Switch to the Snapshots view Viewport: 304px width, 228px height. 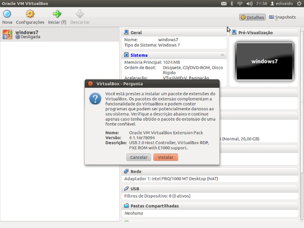[x=282, y=17]
